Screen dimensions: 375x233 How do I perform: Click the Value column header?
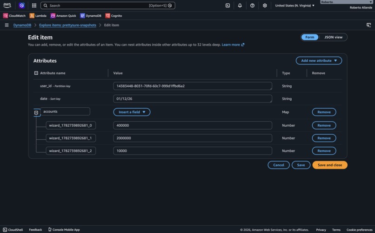tap(118, 73)
